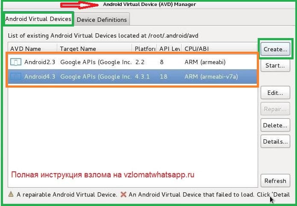Click 'A repairable Android Virtual Device' legend text
Viewport: 297px width, 206px height.
click(67, 194)
